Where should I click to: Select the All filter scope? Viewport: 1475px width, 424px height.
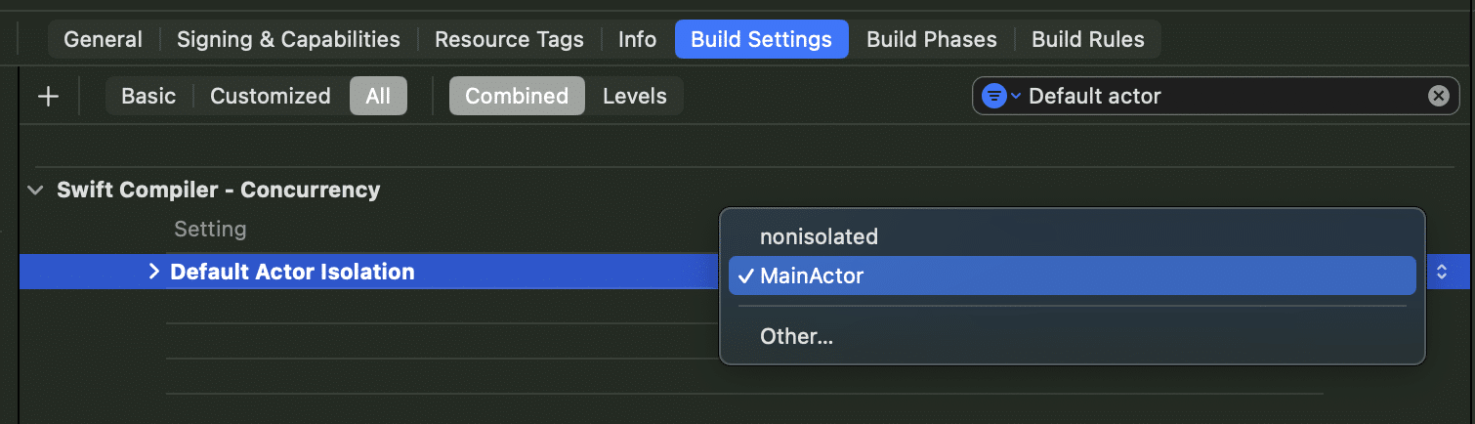[x=378, y=96]
